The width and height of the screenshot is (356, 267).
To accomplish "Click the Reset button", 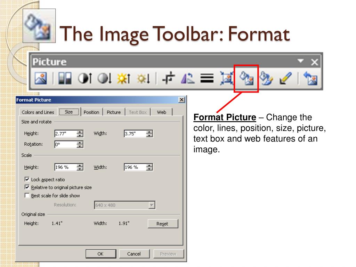I will pos(163,224).
